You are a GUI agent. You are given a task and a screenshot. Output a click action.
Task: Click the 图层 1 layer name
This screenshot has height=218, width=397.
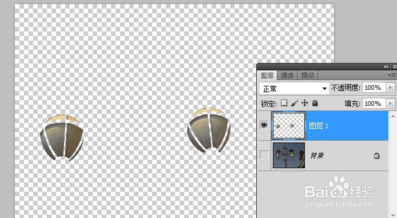pyautogui.click(x=319, y=126)
